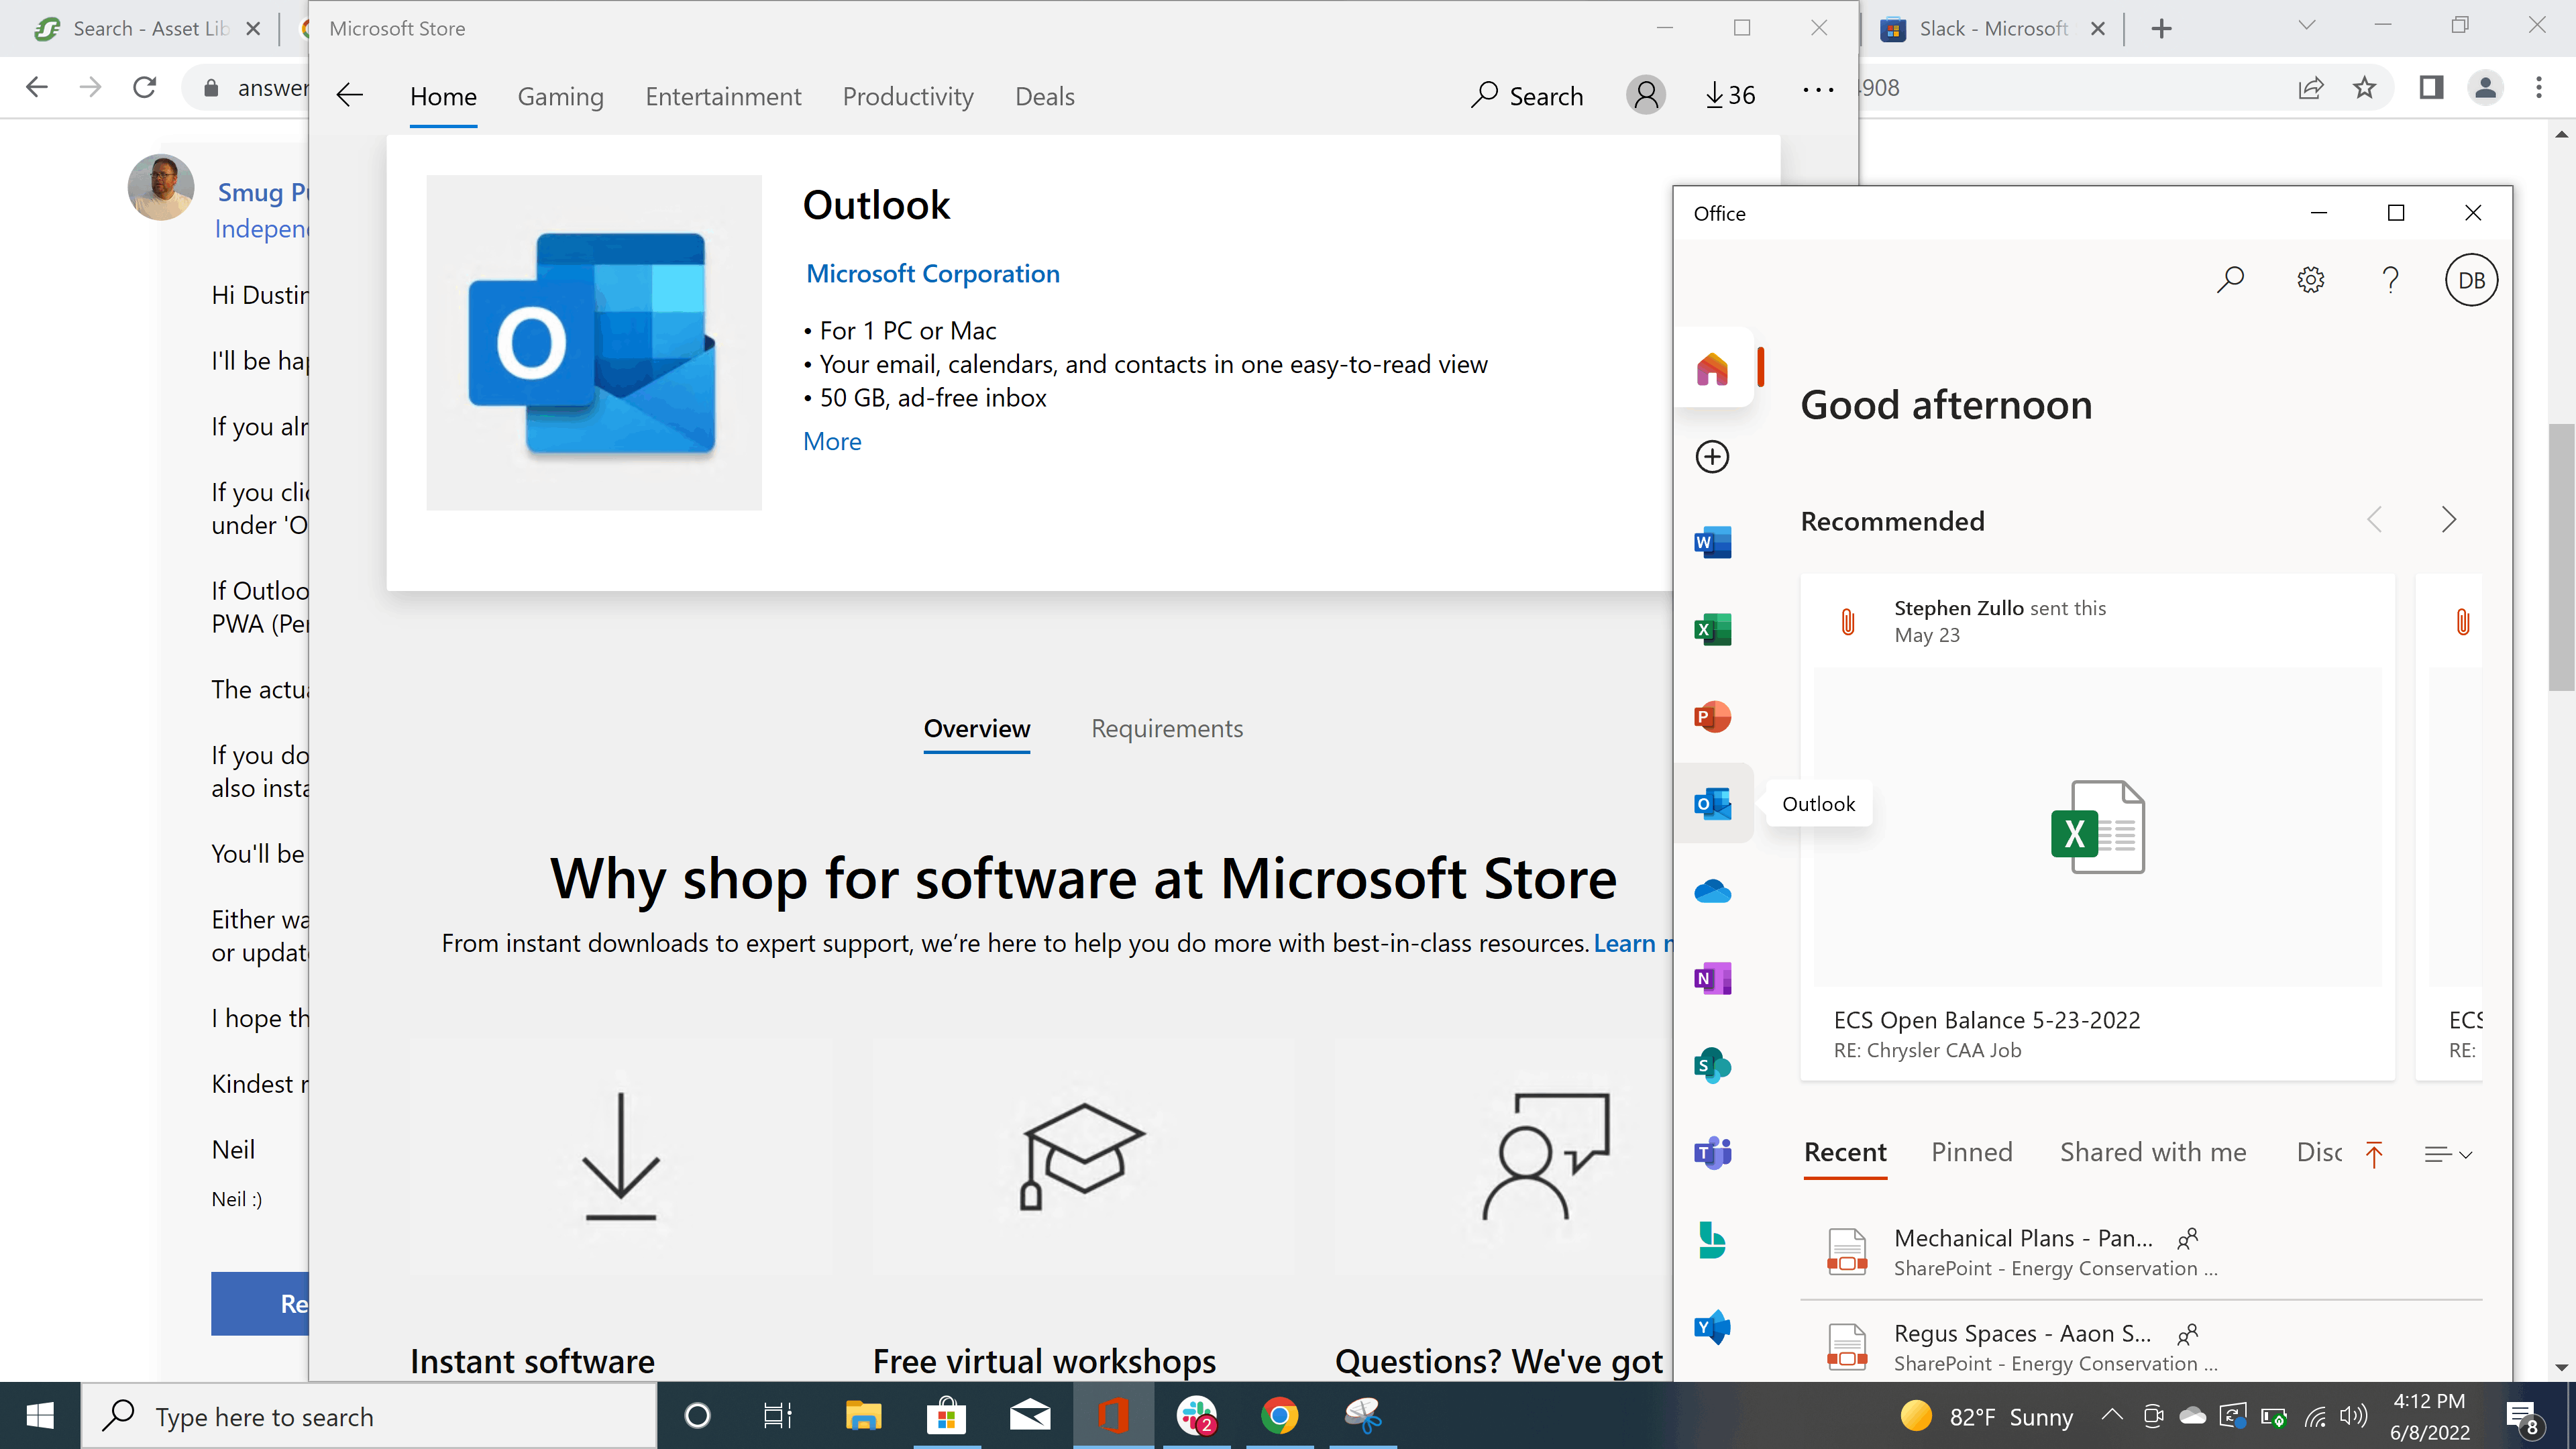
Task: Open the Productivity tab in Store
Action: click(908, 96)
